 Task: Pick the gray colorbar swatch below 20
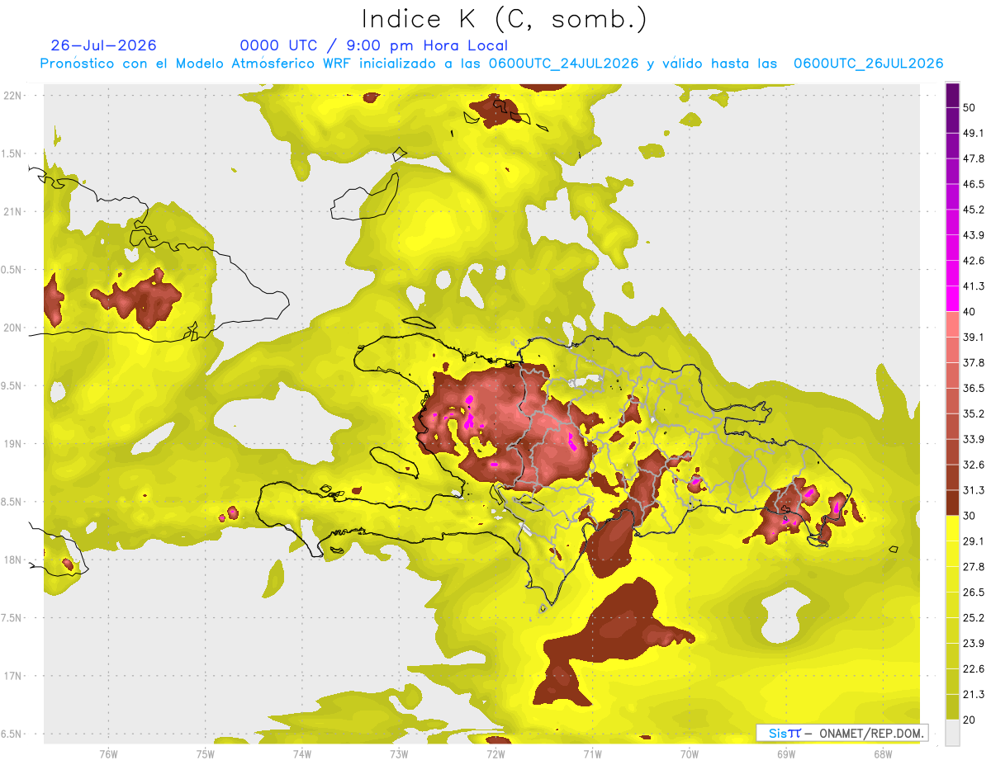(x=952, y=732)
